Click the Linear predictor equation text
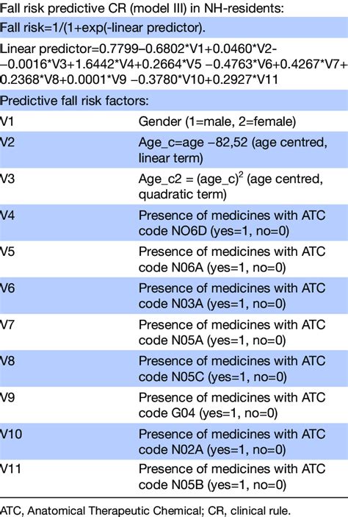This screenshot has height=517, width=348. point(174,64)
